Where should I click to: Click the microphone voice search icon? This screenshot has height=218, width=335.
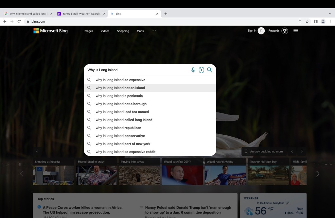[193, 70]
